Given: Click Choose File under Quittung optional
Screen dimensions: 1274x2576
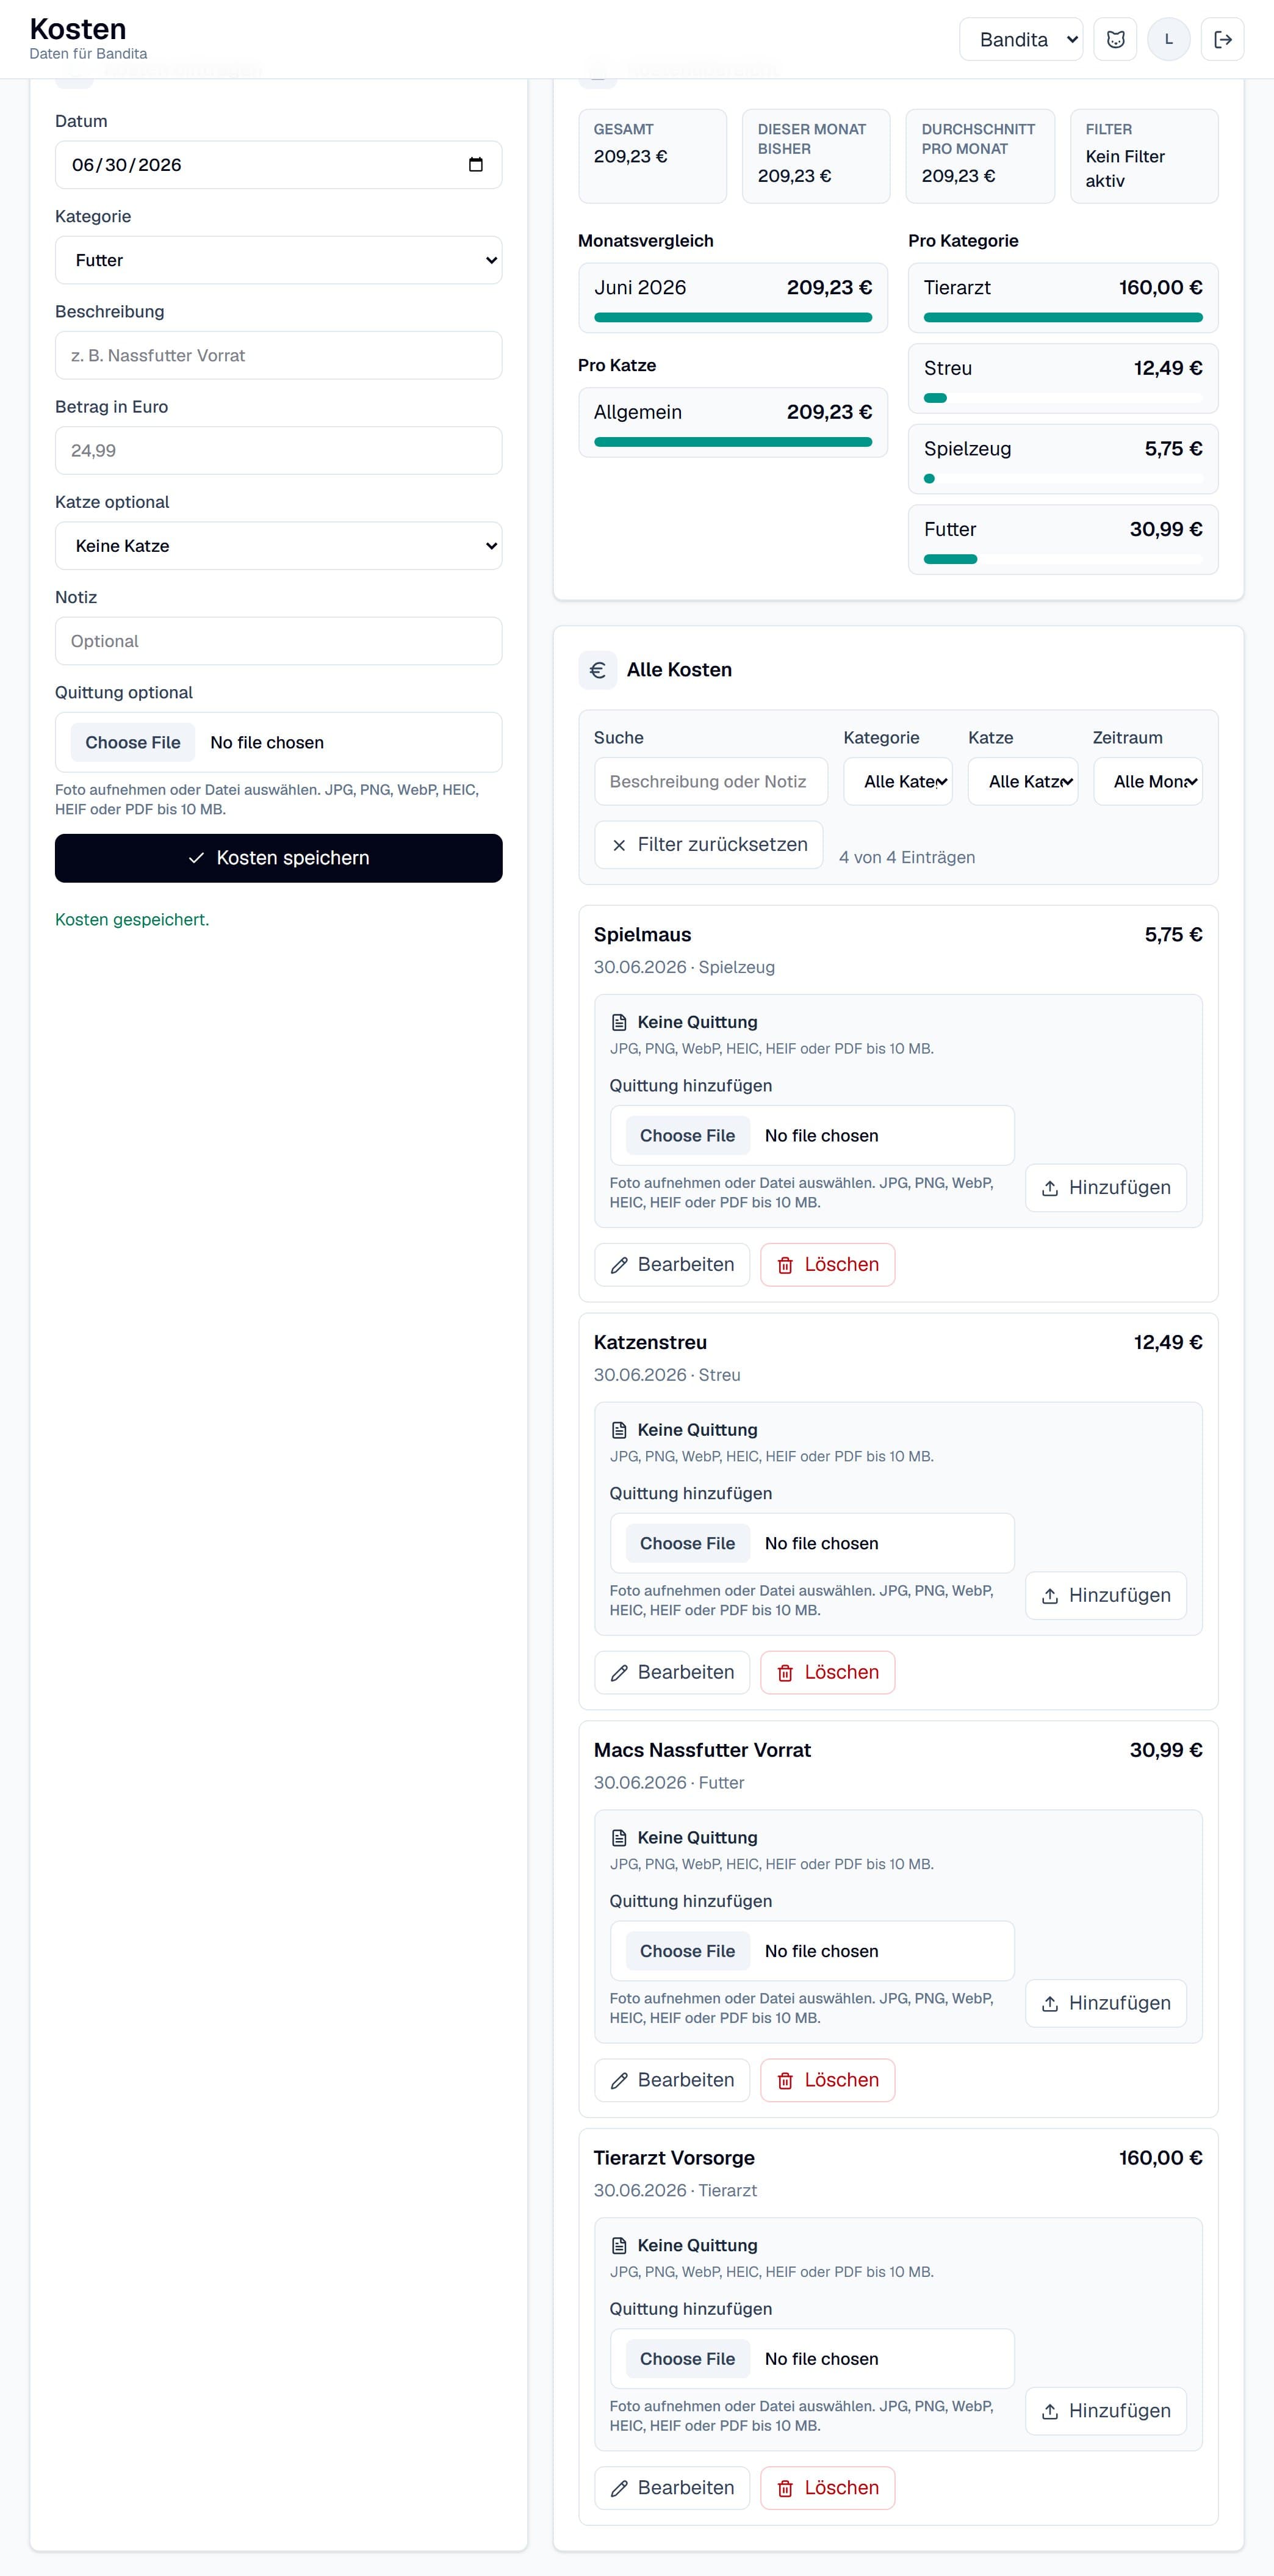Looking at the screenshot, I should (133, 742).
